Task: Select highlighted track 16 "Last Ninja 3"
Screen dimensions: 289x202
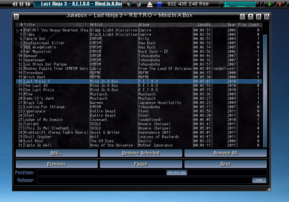Action: pos(139,81)
